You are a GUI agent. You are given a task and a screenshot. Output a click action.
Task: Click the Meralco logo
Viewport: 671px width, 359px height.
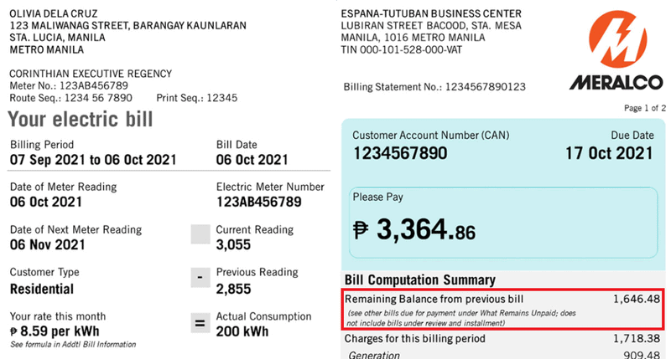click(x=617, y=51)
